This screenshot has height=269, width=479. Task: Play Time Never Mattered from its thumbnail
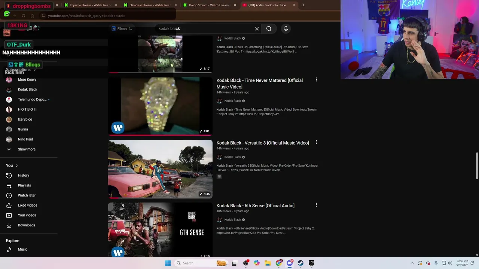click(160, 106)
